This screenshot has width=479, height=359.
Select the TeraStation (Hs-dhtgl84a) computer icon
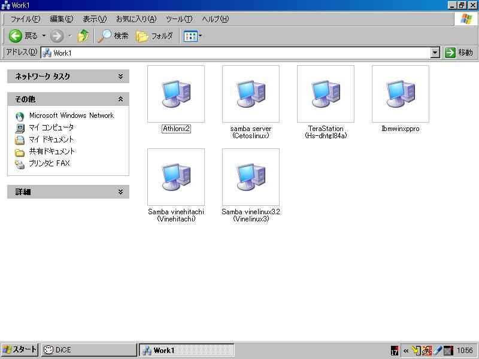click(x=326, y=94)
